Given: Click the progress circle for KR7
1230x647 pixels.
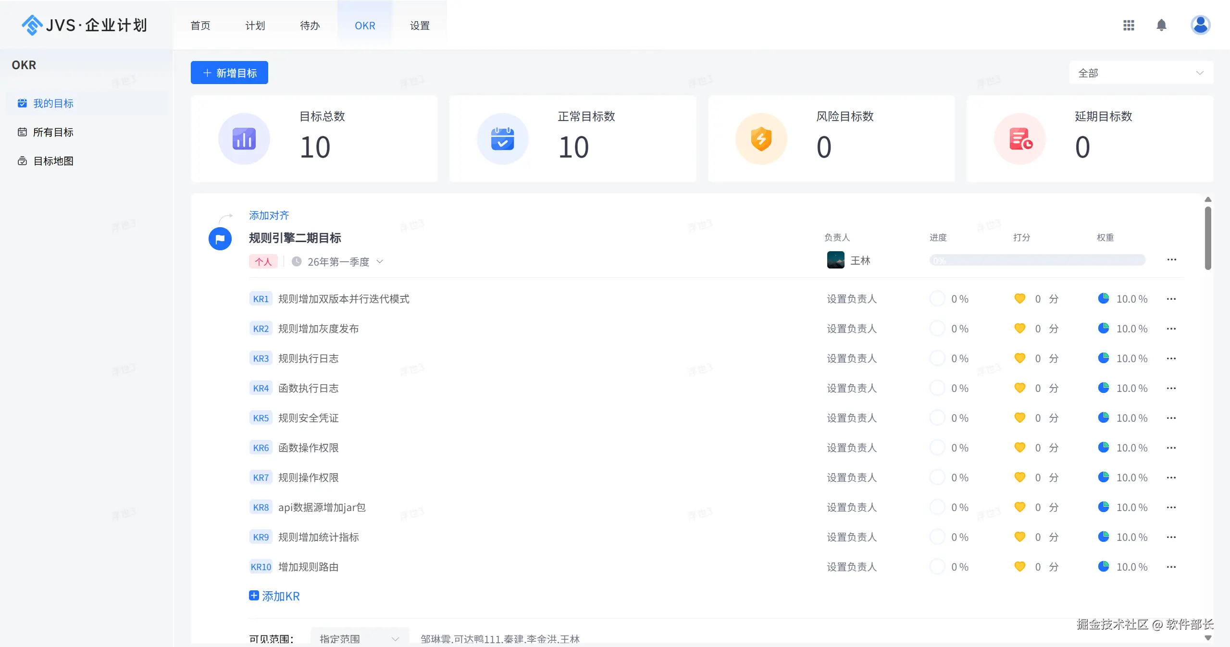Looking at the screenshot, I should pos(937,477).
